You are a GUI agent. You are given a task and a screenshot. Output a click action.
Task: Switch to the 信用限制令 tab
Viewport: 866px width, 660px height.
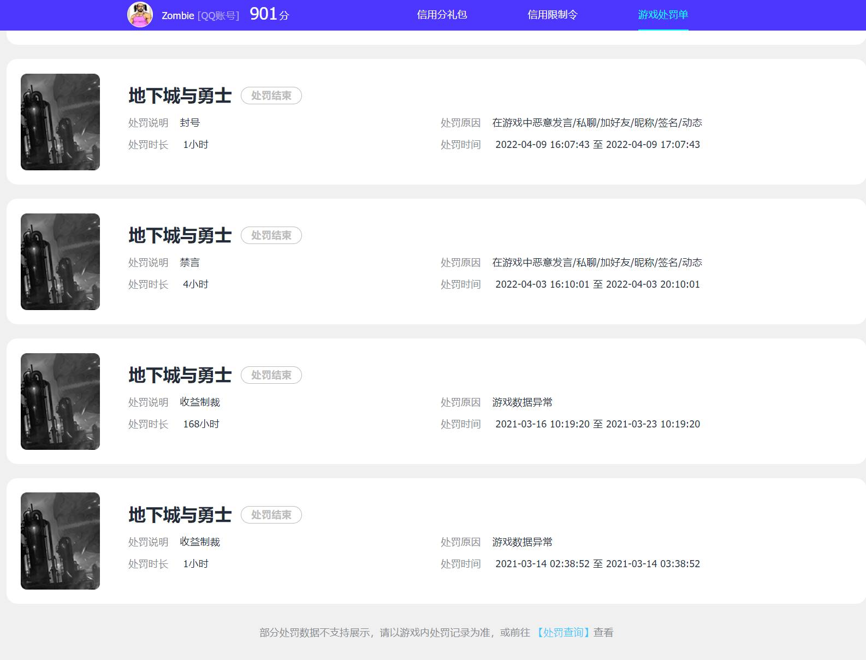(552, 15)
